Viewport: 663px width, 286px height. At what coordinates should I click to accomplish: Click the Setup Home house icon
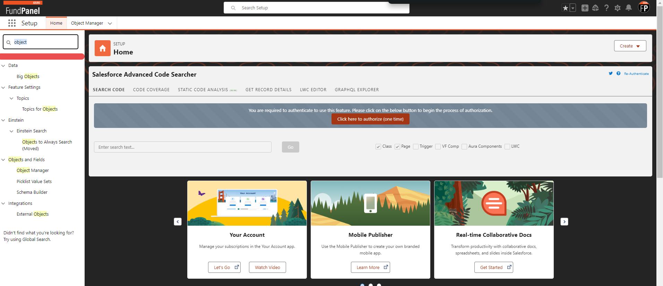coord(103,48)
